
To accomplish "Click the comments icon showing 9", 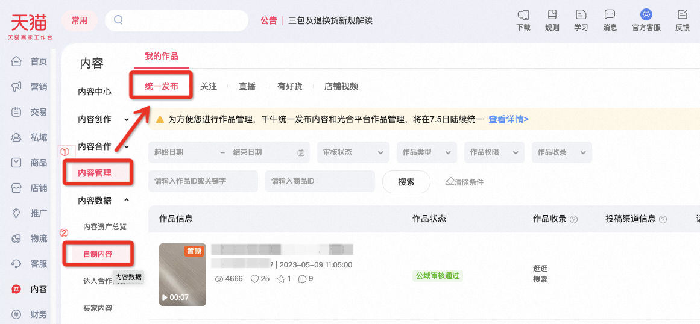I will point(302,279).
